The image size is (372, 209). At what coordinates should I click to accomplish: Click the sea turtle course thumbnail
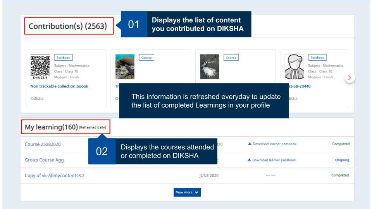pos(125,67)
